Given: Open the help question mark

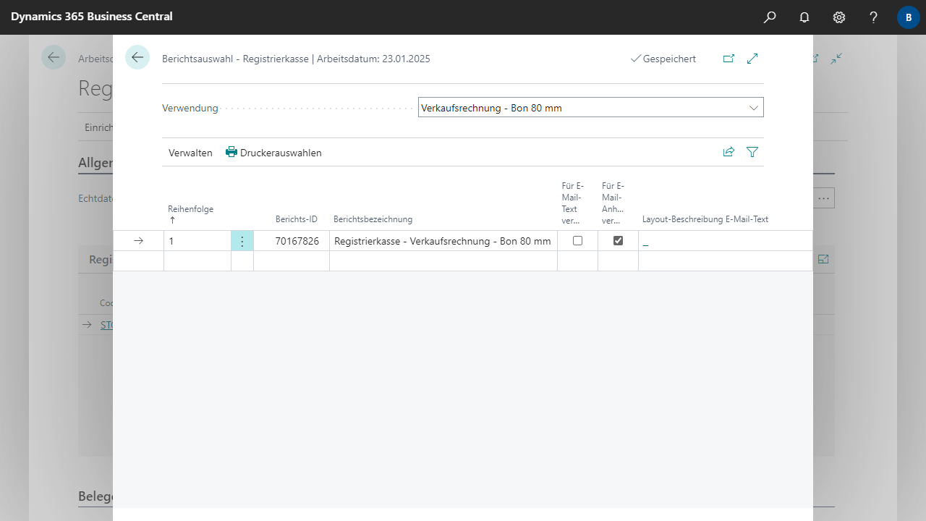Looking at the screenshot, I should 874,17.
